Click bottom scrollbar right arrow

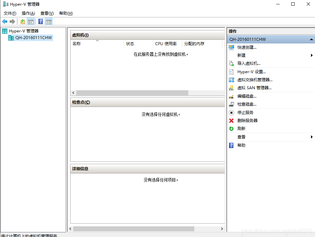coord(222,229)
